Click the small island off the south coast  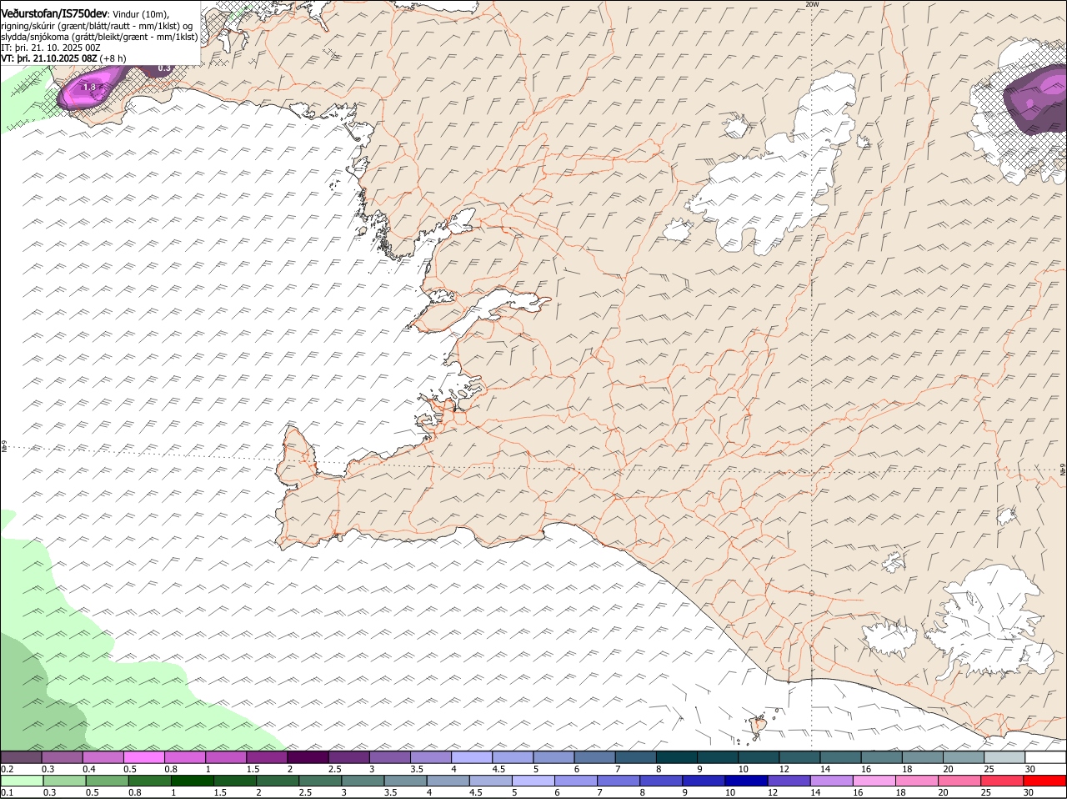pyautogui.click(x=759, y=726)
